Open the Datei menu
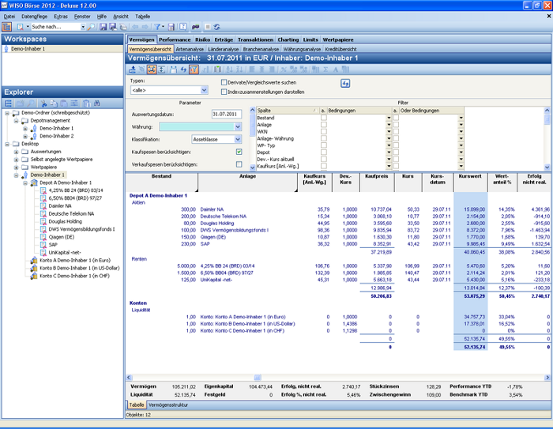Image resolution: width=553 pixels, height=429 pixels. [x=9, y=17]
